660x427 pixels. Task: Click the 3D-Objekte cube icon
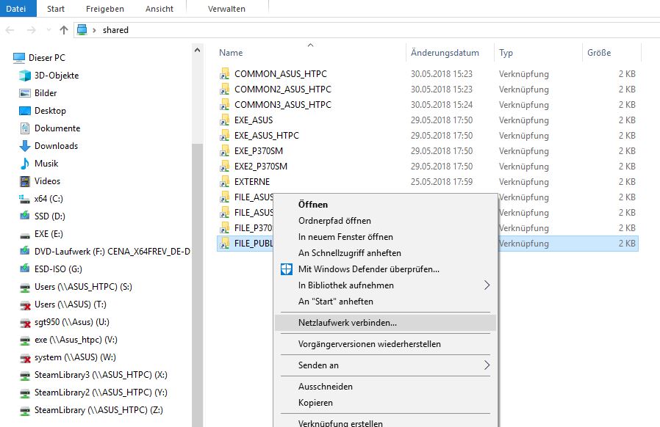[25, 76]
